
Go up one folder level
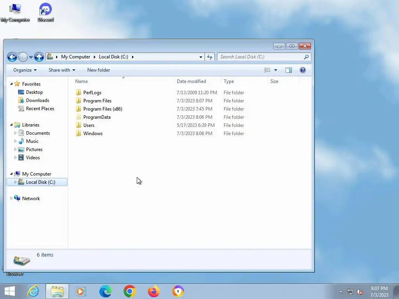[x=39, y=57]
